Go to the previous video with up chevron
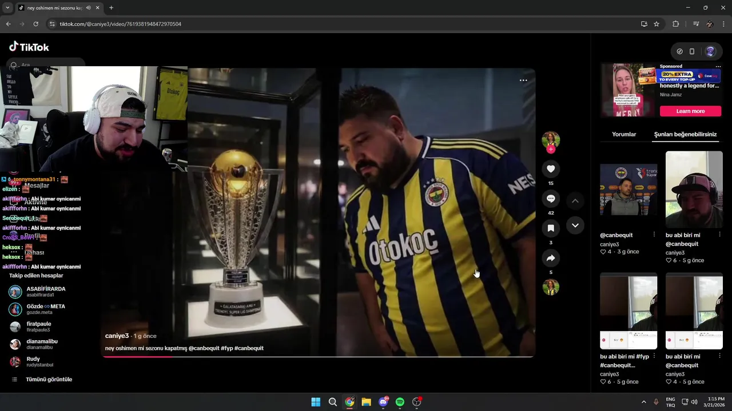732x411 pixels. pyautogui.click(x=575, y=201)
